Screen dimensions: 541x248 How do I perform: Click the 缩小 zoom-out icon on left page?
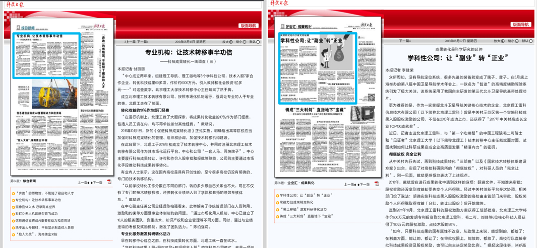244,42
